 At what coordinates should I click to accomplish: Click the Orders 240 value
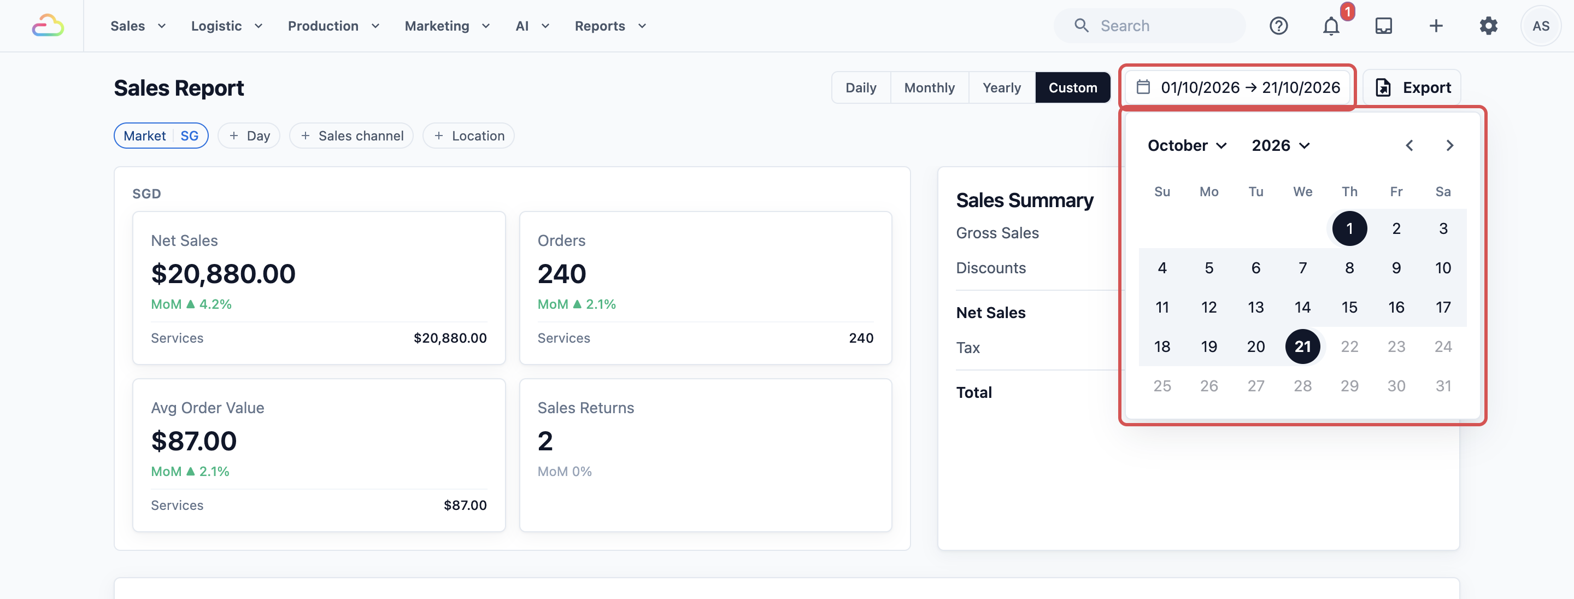561,273
